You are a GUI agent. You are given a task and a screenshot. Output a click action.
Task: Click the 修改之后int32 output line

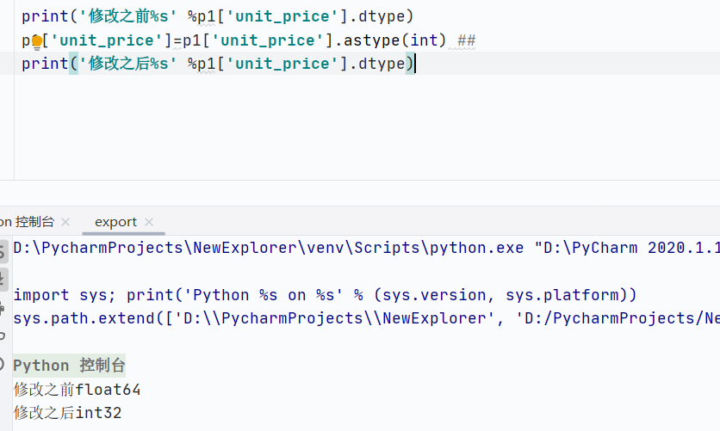click(67, 413)
